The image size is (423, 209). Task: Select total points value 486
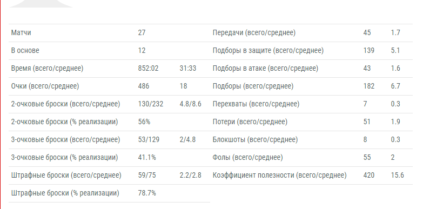pos(144,86)
